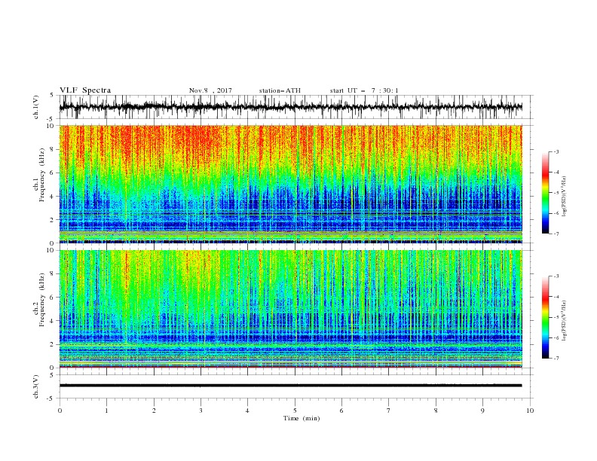
Task: Click the "Time (min)" axis label
Action: point(302,418)
